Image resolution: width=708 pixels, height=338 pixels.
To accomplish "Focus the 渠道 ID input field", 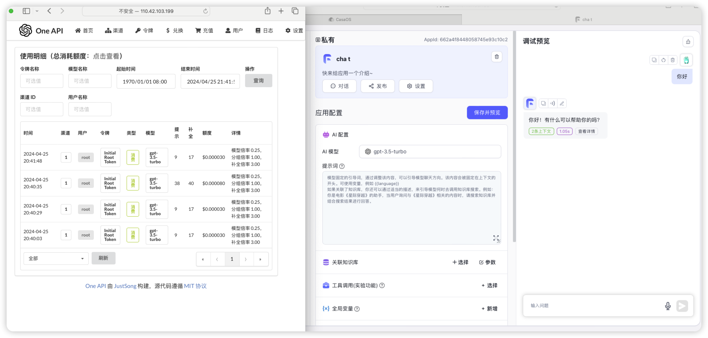I will 42,109.
